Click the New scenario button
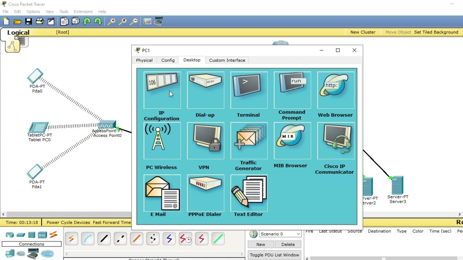This screenshot has height=260, width=463. click(261, 244)
